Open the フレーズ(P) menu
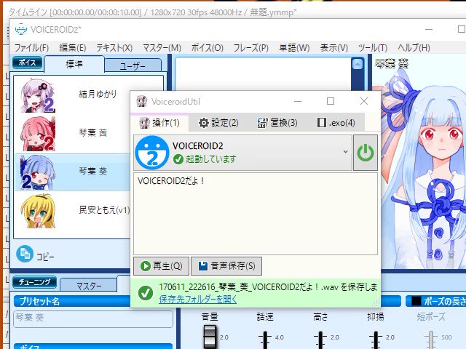The image size is (466, 349). pyautogui.click(x=250, y=48)
